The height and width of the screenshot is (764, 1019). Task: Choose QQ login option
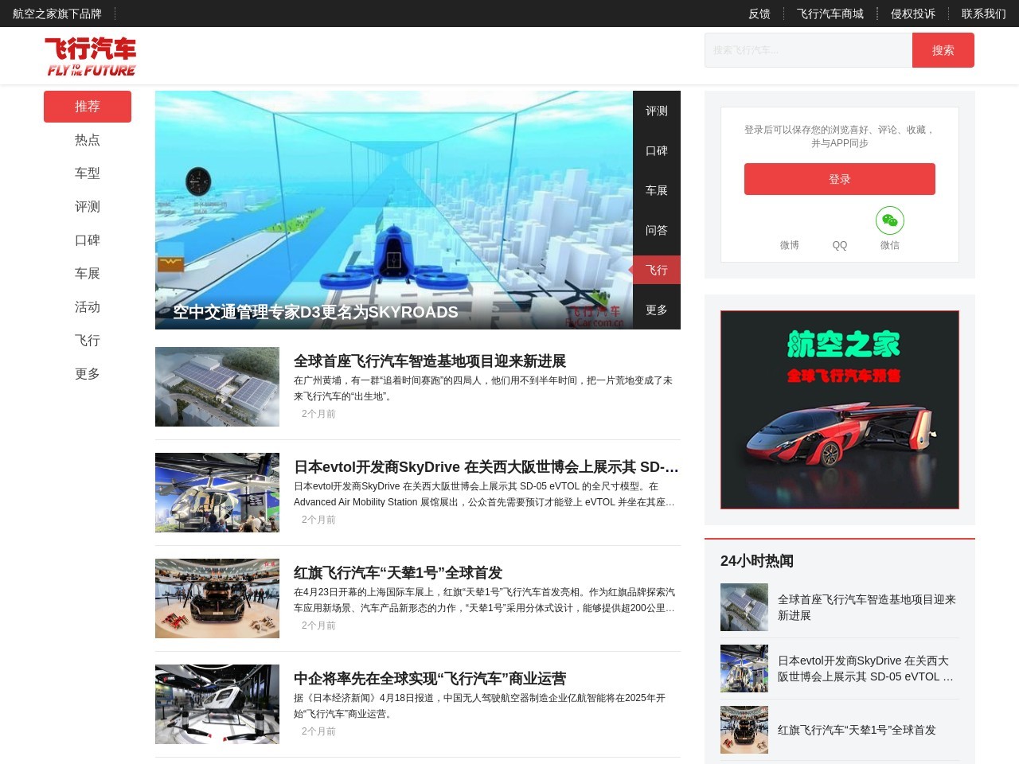pyautogui.click(x=840, y=245)
